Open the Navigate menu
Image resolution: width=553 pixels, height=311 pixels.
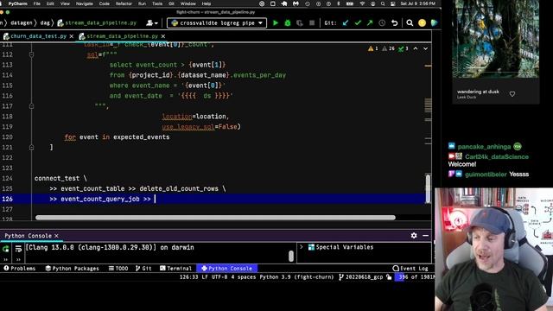click(85, 3)
